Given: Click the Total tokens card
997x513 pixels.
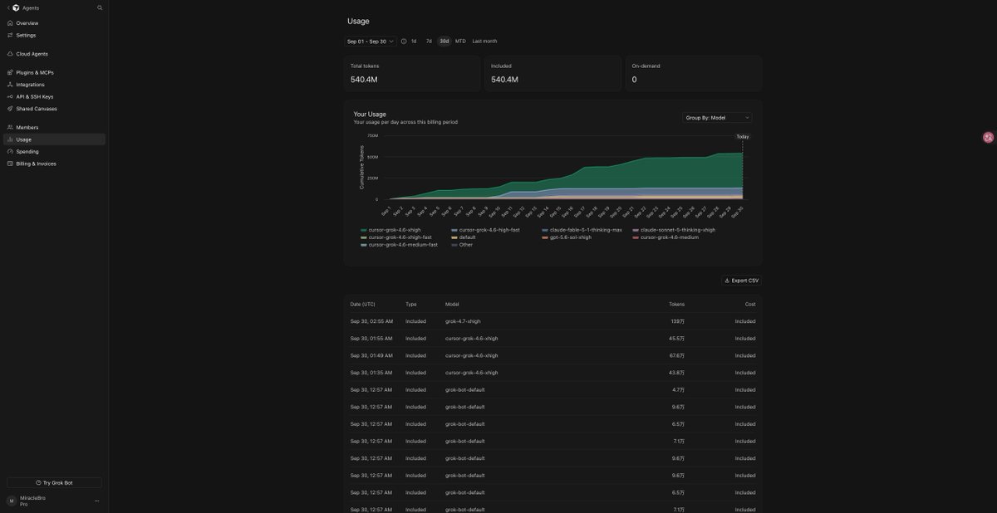Looking at the screenshot, I should [x=412, y=73].
